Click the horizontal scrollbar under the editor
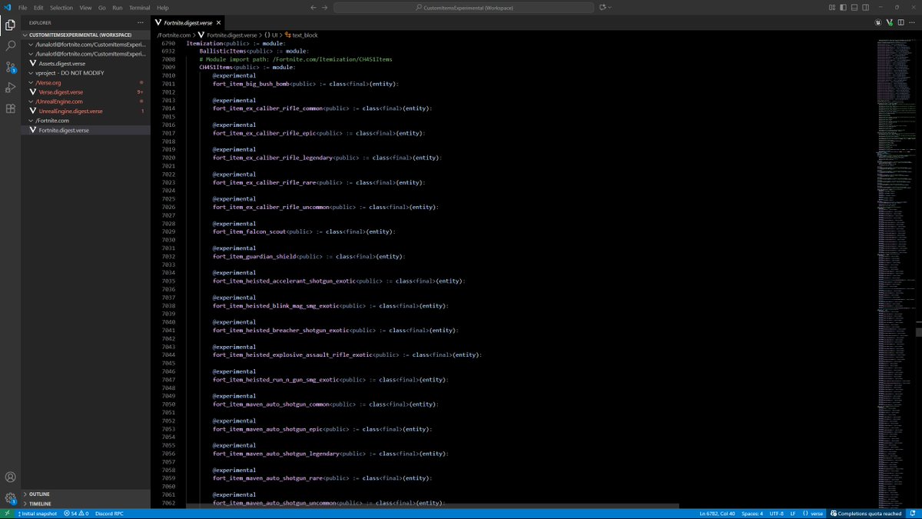 (434, 506)
